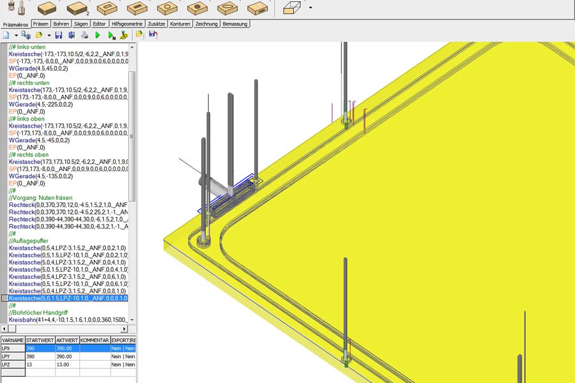Select the line 'WGerade(4.5,-135,0,0,2)'
This screenshot has height=383, width=575.
41,176
